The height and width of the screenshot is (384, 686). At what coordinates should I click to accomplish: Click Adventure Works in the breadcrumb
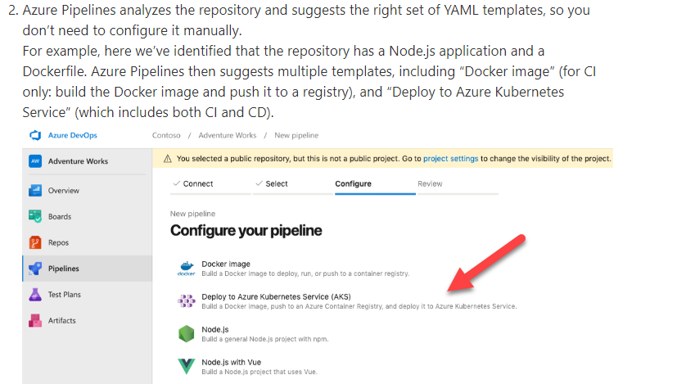point(227,135)
